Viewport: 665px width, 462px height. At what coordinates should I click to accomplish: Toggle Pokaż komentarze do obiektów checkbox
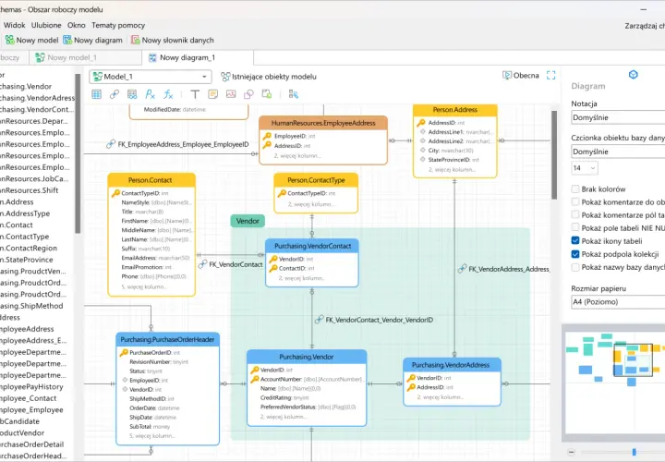click(x=575, y=202)
